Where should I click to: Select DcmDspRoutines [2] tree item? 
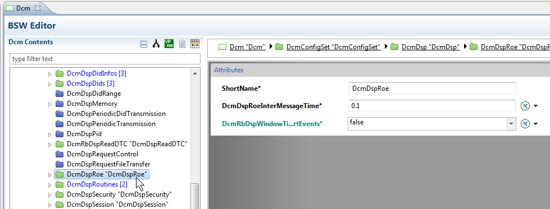(x=97, y=184)
